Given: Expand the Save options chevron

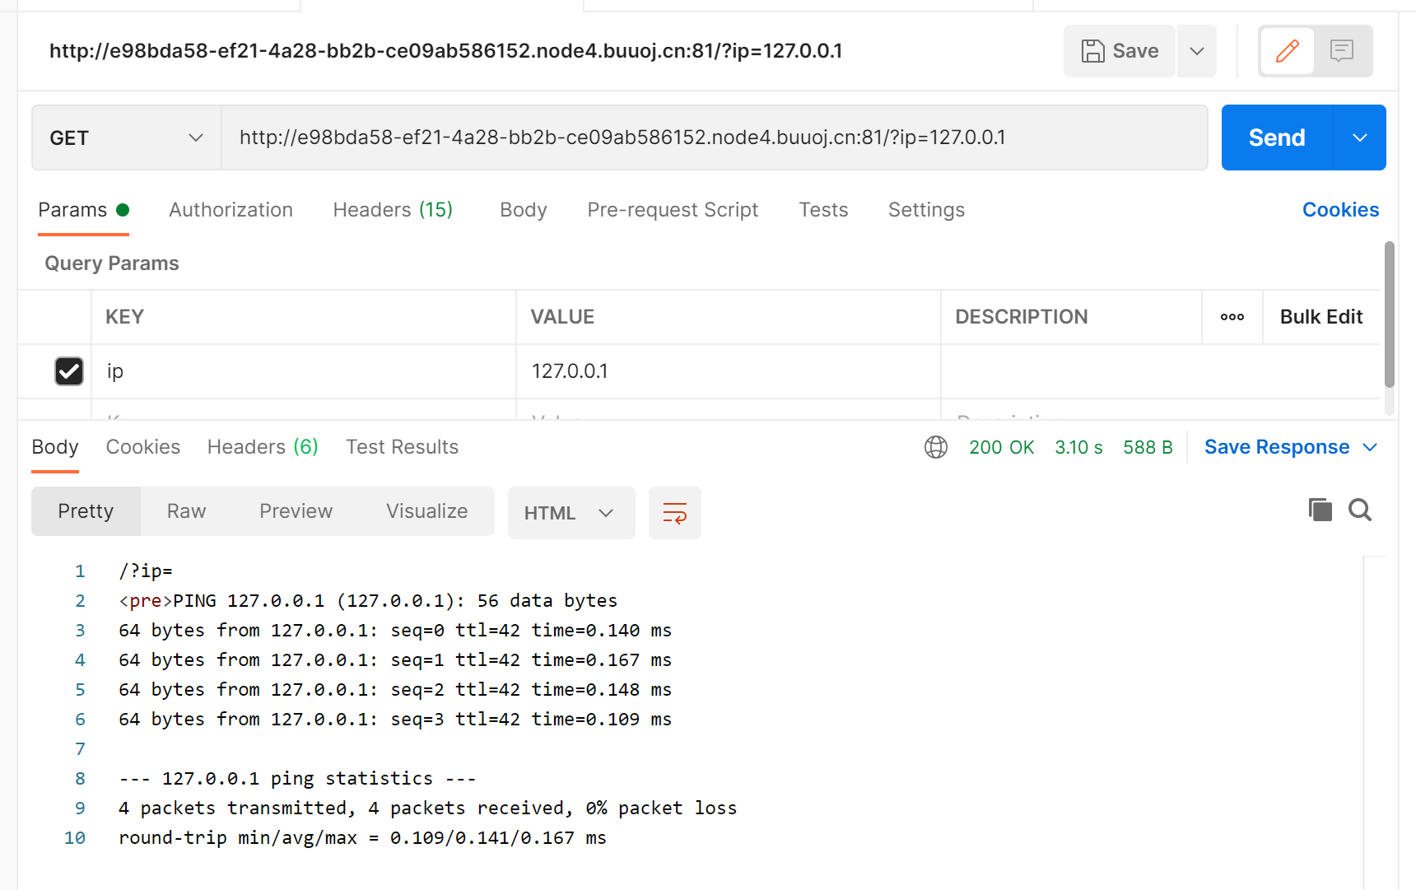Looking at the screenshot, I should [x=1196, y=51].
